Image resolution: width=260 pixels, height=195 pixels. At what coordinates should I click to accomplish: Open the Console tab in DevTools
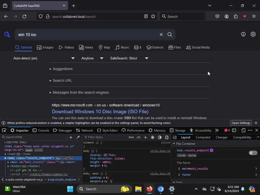click(41, 131)
